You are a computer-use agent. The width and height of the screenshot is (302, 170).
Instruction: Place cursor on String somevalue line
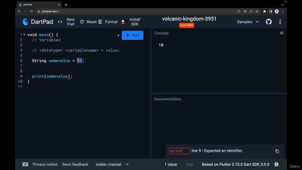pyautogui.click(x=58, y=61)
